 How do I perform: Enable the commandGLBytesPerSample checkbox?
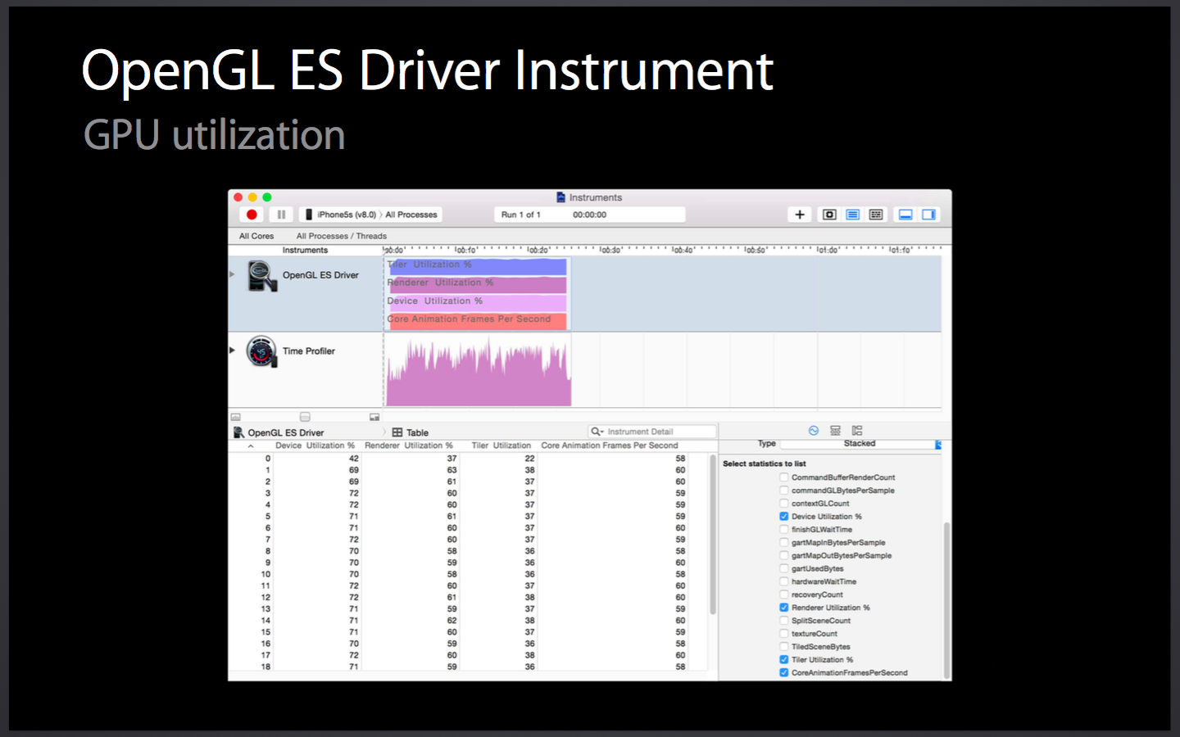click(784, 491)
